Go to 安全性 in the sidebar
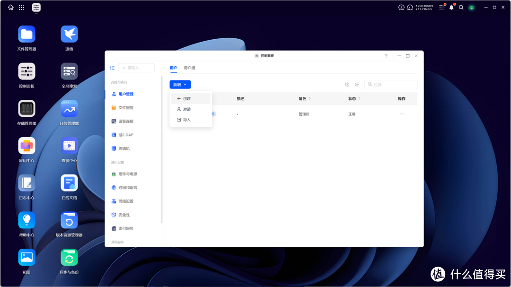 [x=124, y=214]
